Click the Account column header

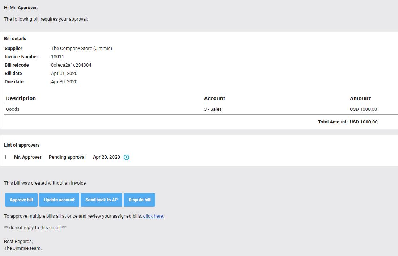[214, 98]
